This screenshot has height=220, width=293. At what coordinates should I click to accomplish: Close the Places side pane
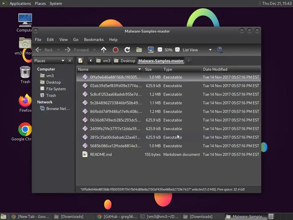(x=70, y=61)
